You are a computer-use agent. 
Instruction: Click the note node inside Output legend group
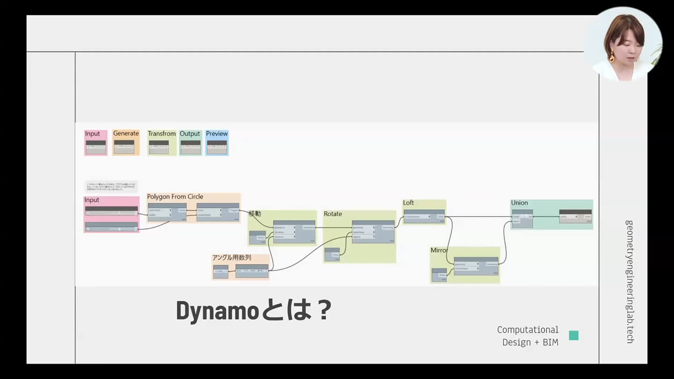(190, 147)
